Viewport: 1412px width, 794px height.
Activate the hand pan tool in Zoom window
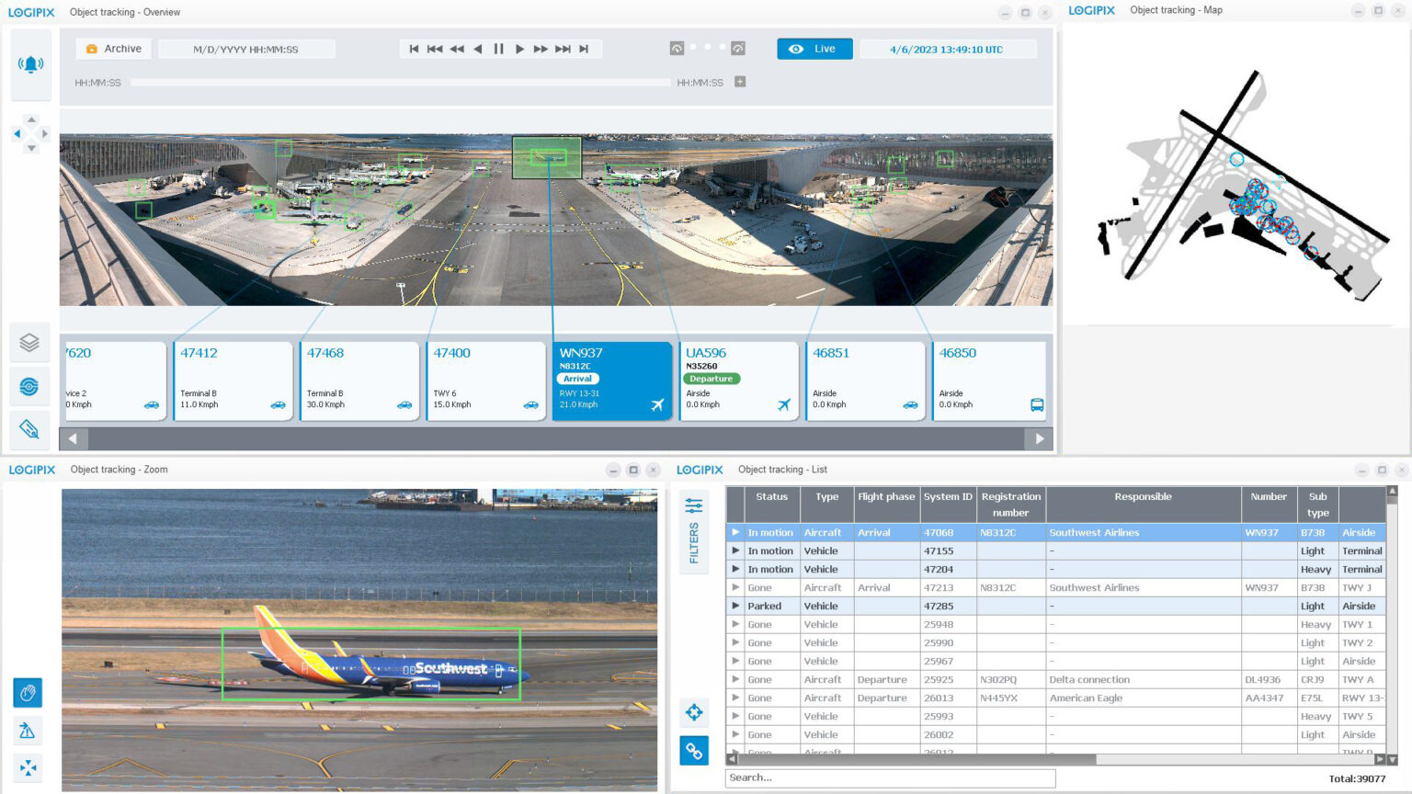pos(28,692)
